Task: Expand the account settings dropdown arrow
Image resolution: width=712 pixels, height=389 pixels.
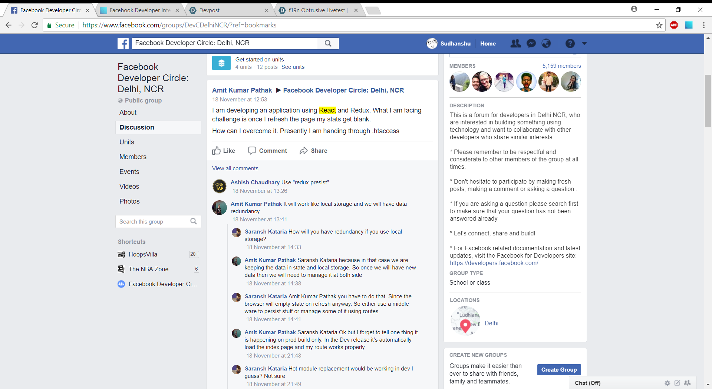Action: [584, 43]
